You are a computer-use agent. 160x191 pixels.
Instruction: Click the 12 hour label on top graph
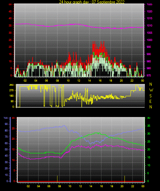coord(79,81)
